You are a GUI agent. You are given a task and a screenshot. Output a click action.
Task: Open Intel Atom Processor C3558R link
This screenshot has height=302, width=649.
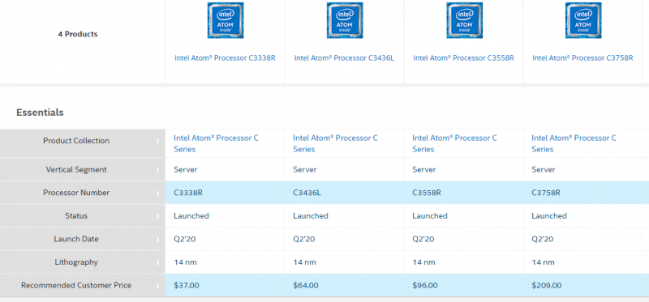click(463, 57)
